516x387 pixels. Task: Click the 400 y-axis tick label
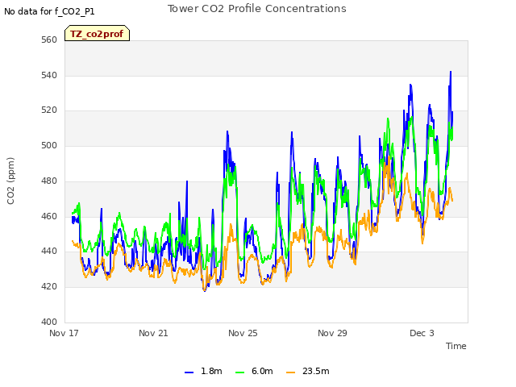pos(49,322)
